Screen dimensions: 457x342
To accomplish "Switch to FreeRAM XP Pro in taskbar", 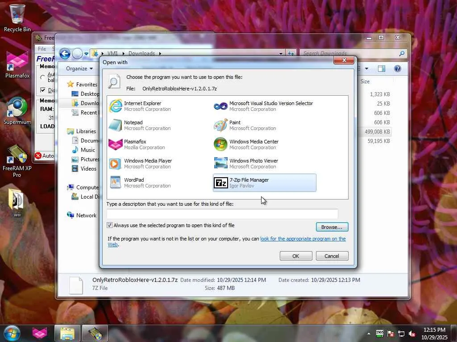I will coord(95,333).
